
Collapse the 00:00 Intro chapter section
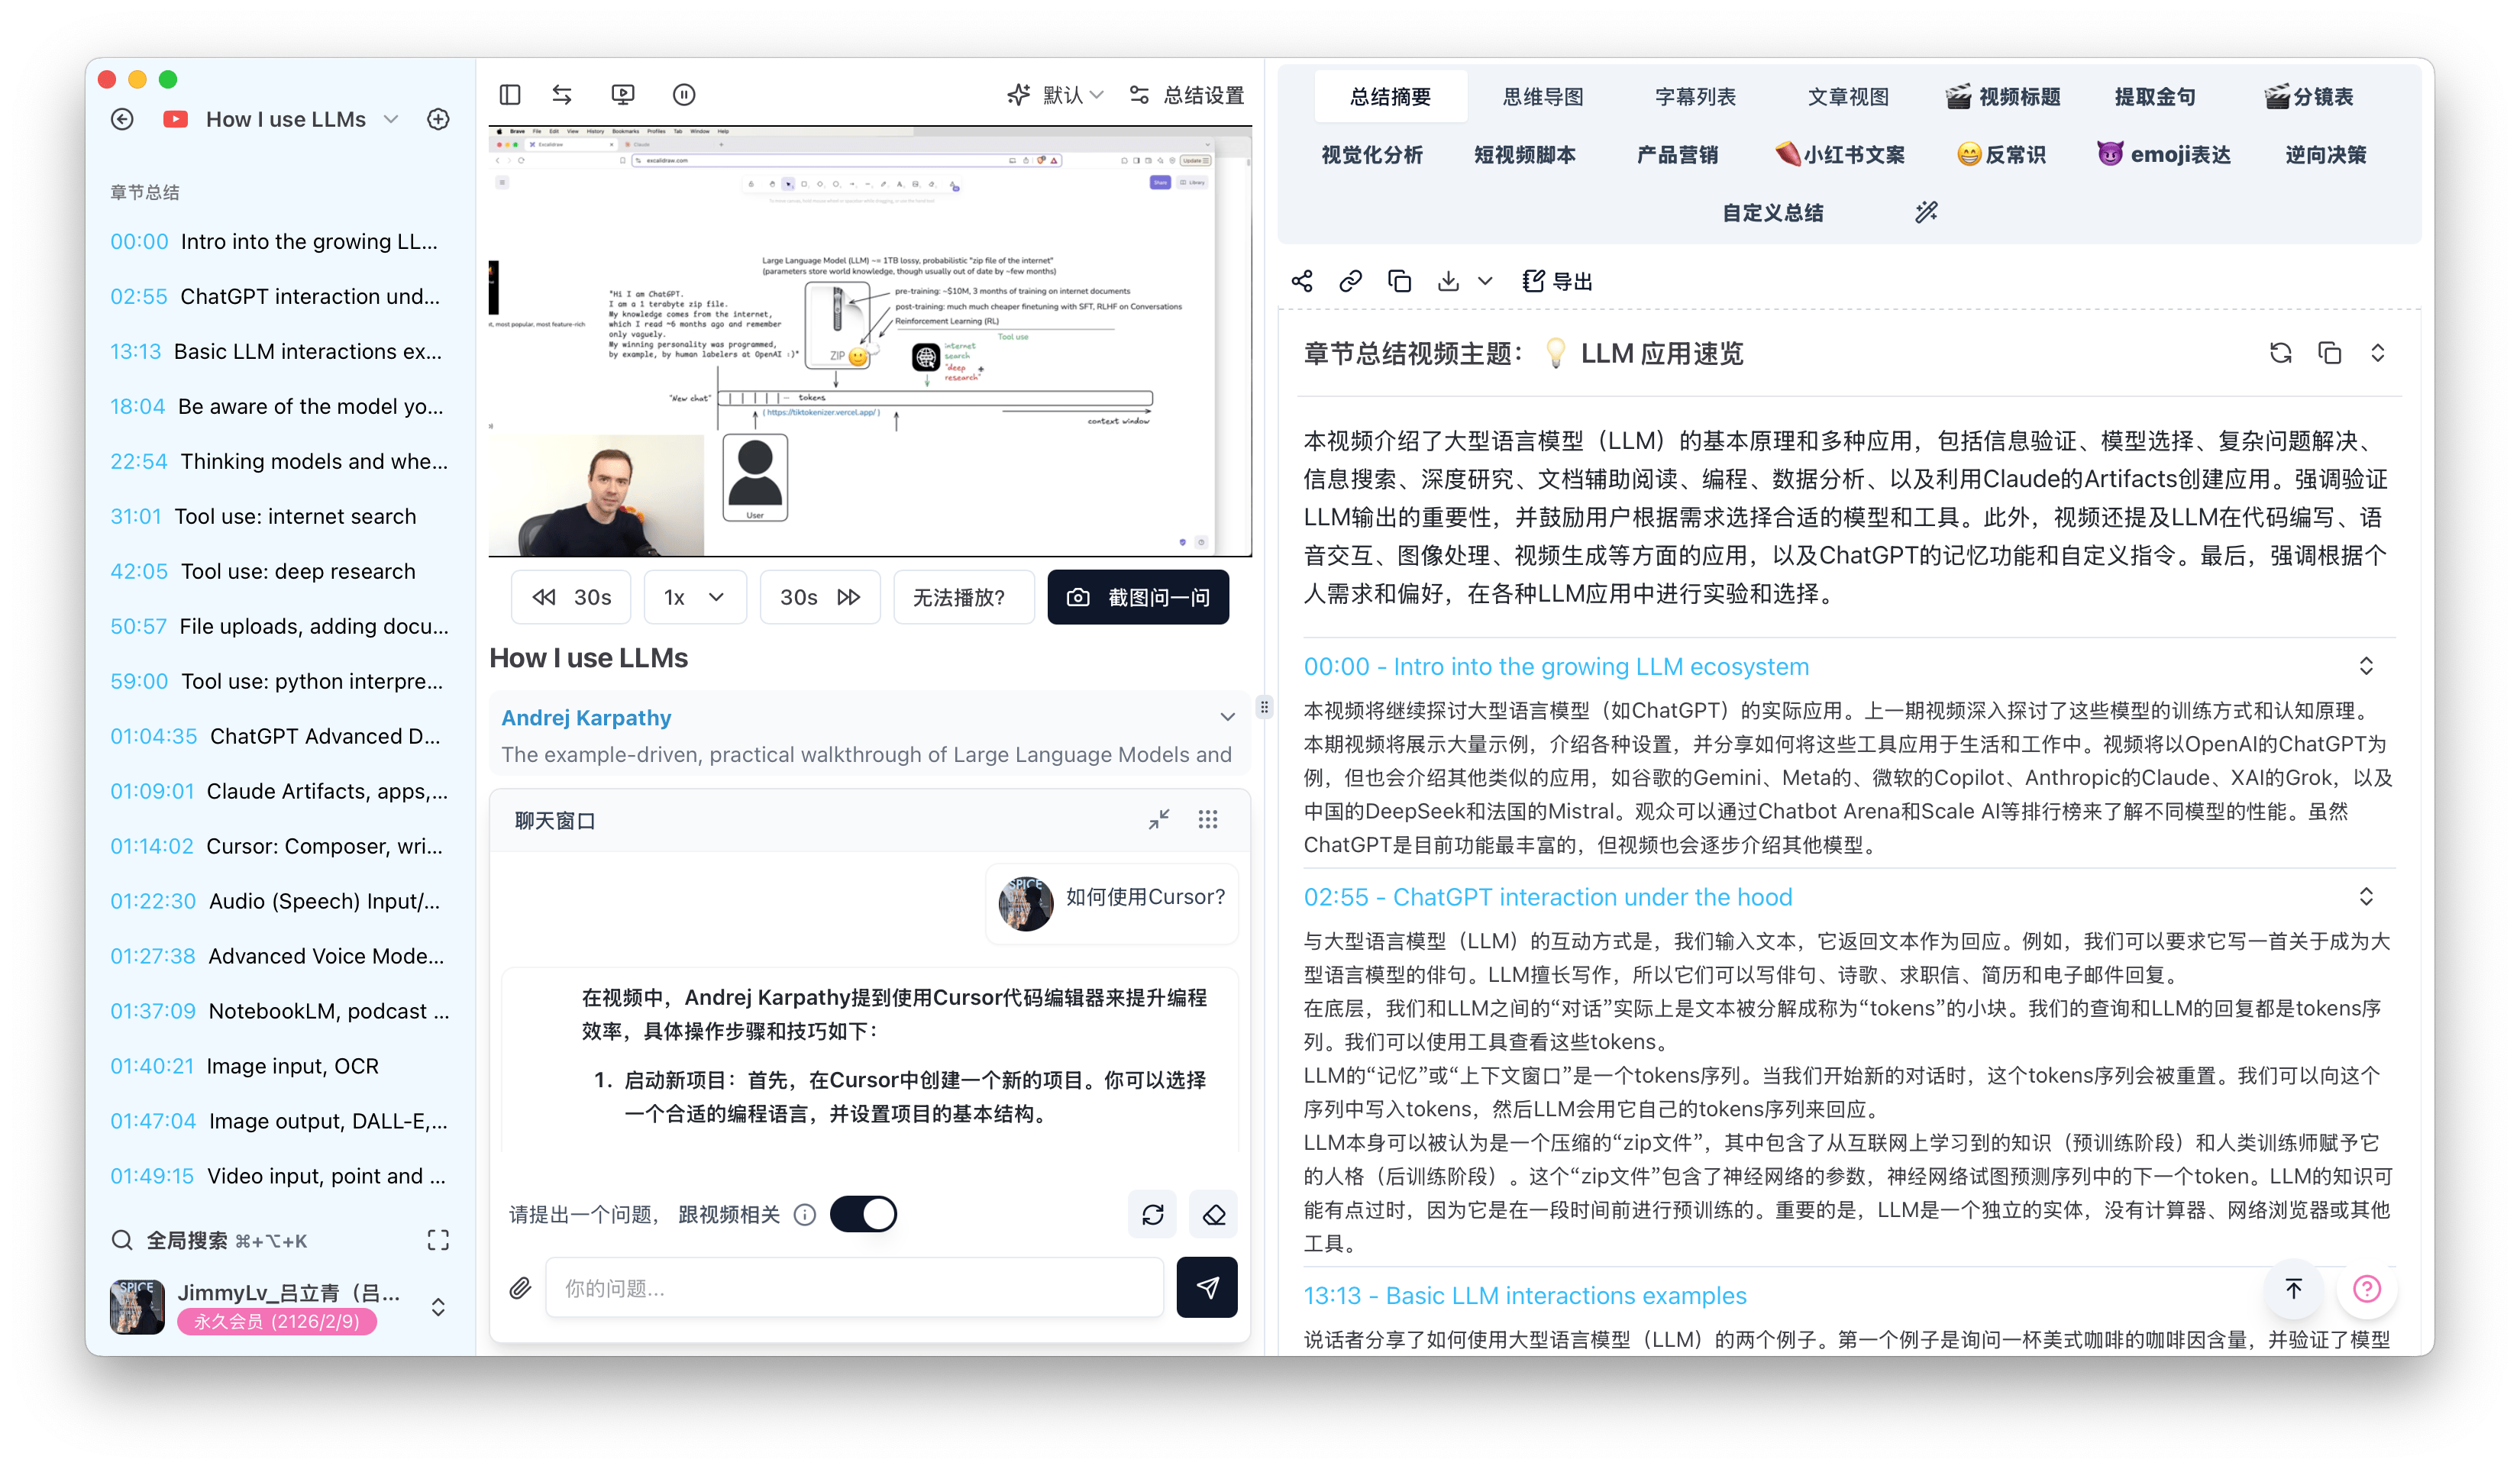[2366, 666]
